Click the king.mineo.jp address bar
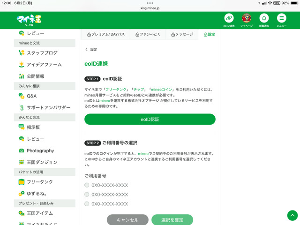The width and height of the screenshot is (300, 225). (x=150, y=8)
